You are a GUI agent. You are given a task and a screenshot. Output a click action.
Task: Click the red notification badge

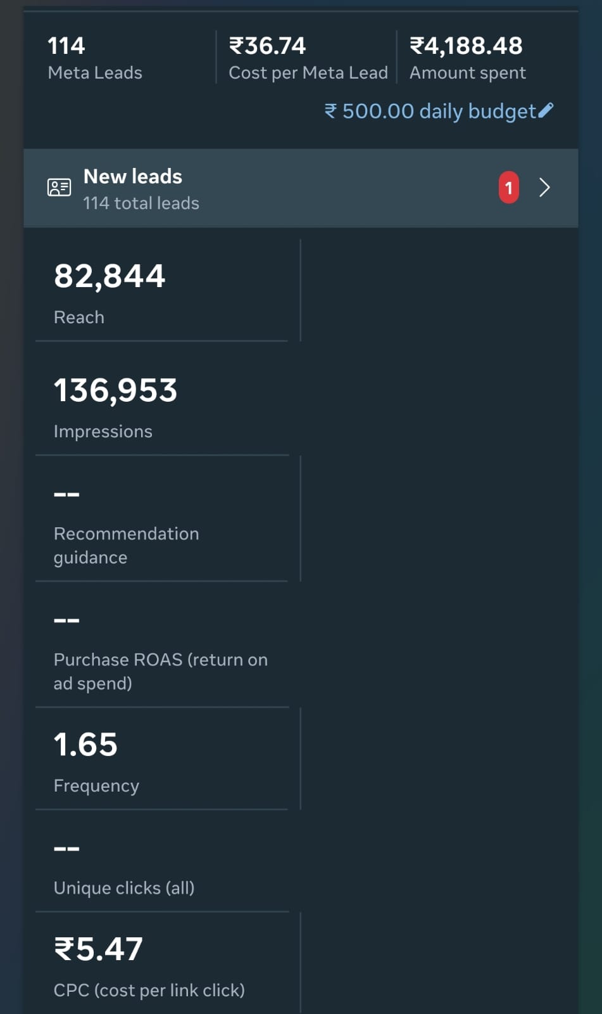(x=508, y=188)
